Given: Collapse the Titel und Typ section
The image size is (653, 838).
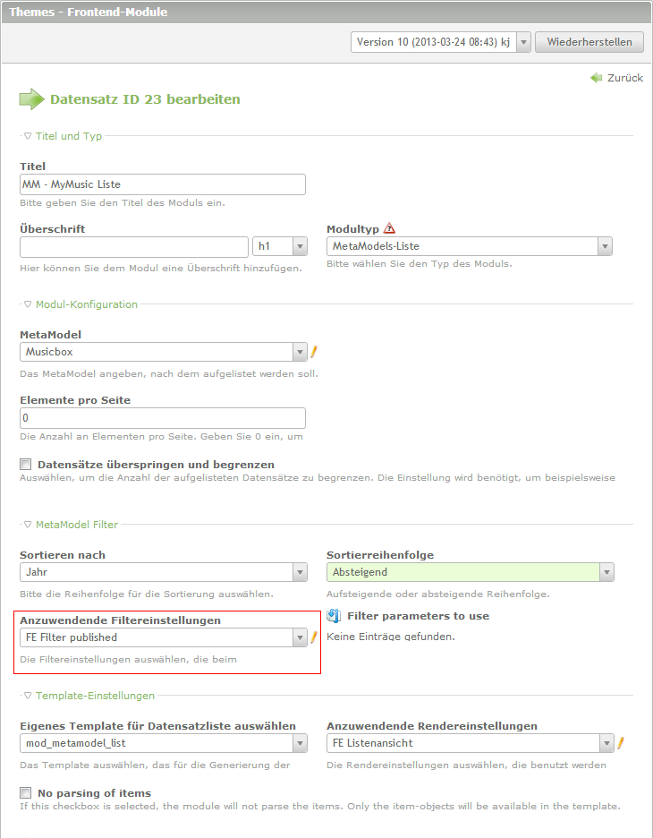Looking at the screenshot, I should 63,136.
